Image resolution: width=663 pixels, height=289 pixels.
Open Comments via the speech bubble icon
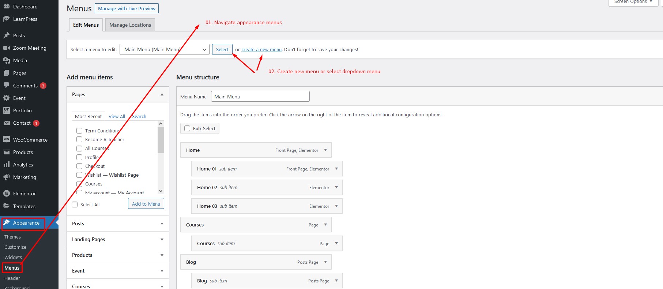[6, 85]
